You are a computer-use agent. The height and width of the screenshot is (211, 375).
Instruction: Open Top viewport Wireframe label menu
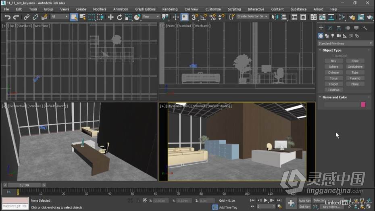click(x=42, y=26)
